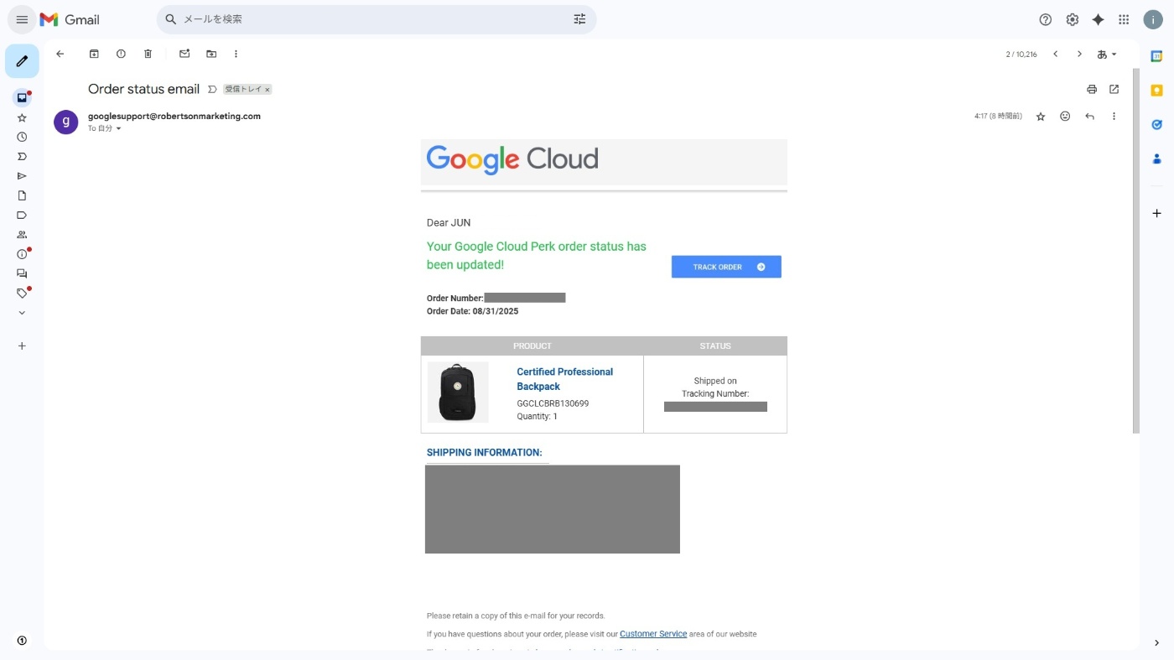Click the bottom-left accessibility icon

point(22,641)
